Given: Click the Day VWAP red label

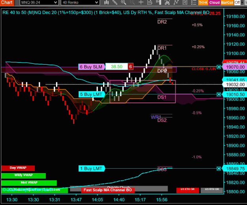Looking at the screenshot, I should tap(18, 168).
